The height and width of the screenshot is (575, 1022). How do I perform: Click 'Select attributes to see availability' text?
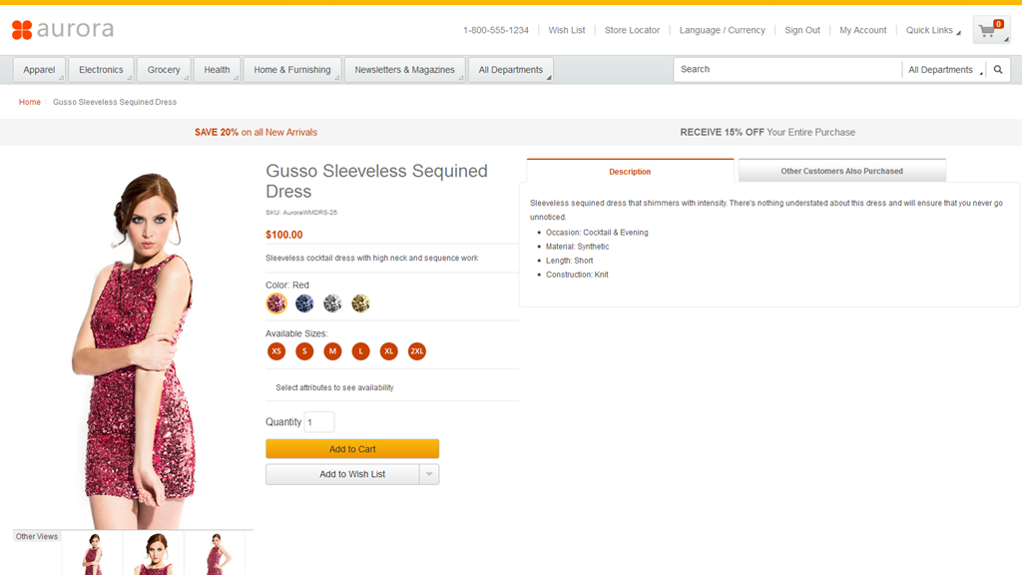point(334,387)
